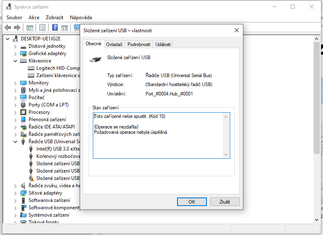Click the Logitech HID keyboard device
Image resolution: width=323 pixels, height=235 pixels.
[x=57, y=68]
